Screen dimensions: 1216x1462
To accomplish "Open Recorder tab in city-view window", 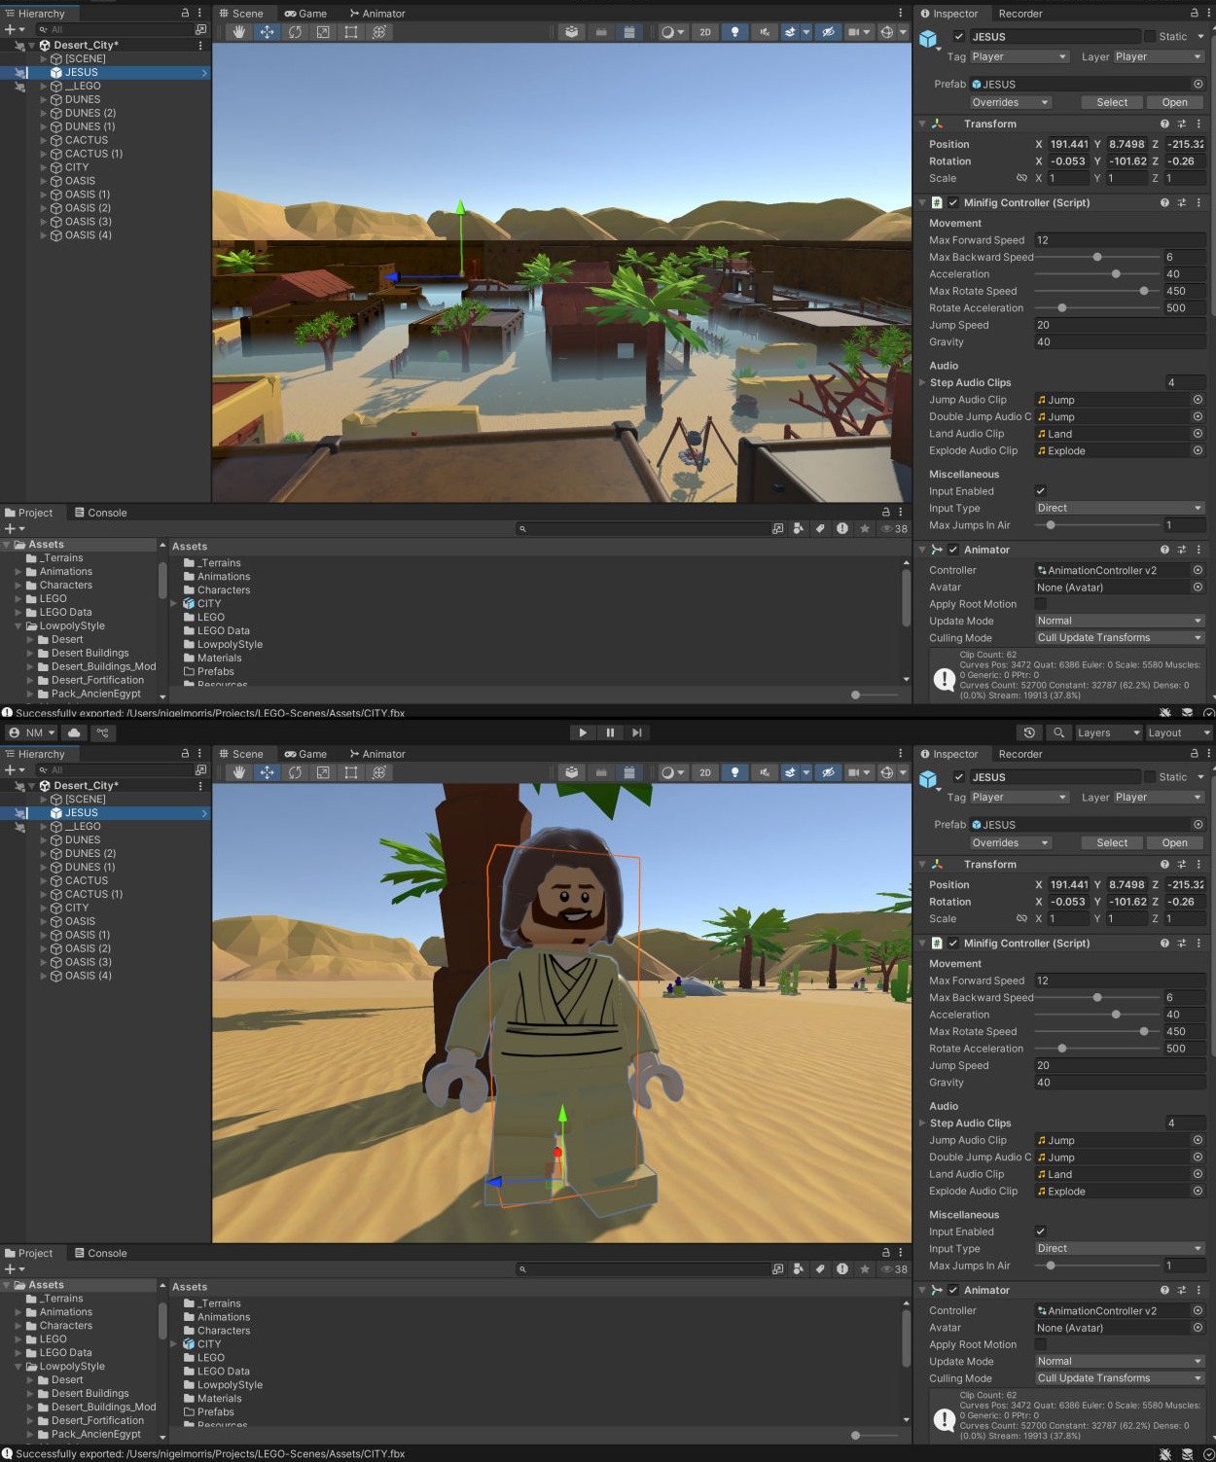I will click(1020, 14).
